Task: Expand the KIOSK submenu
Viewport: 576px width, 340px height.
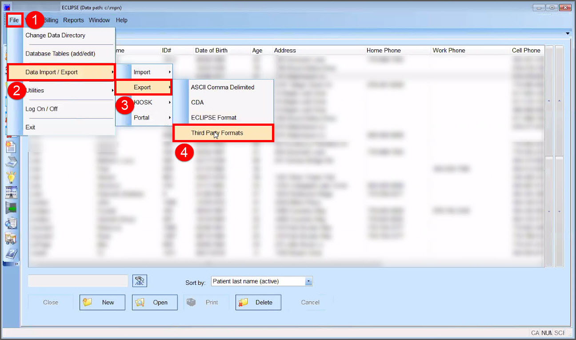Action: pyautogui.click(x=144, y=102)
